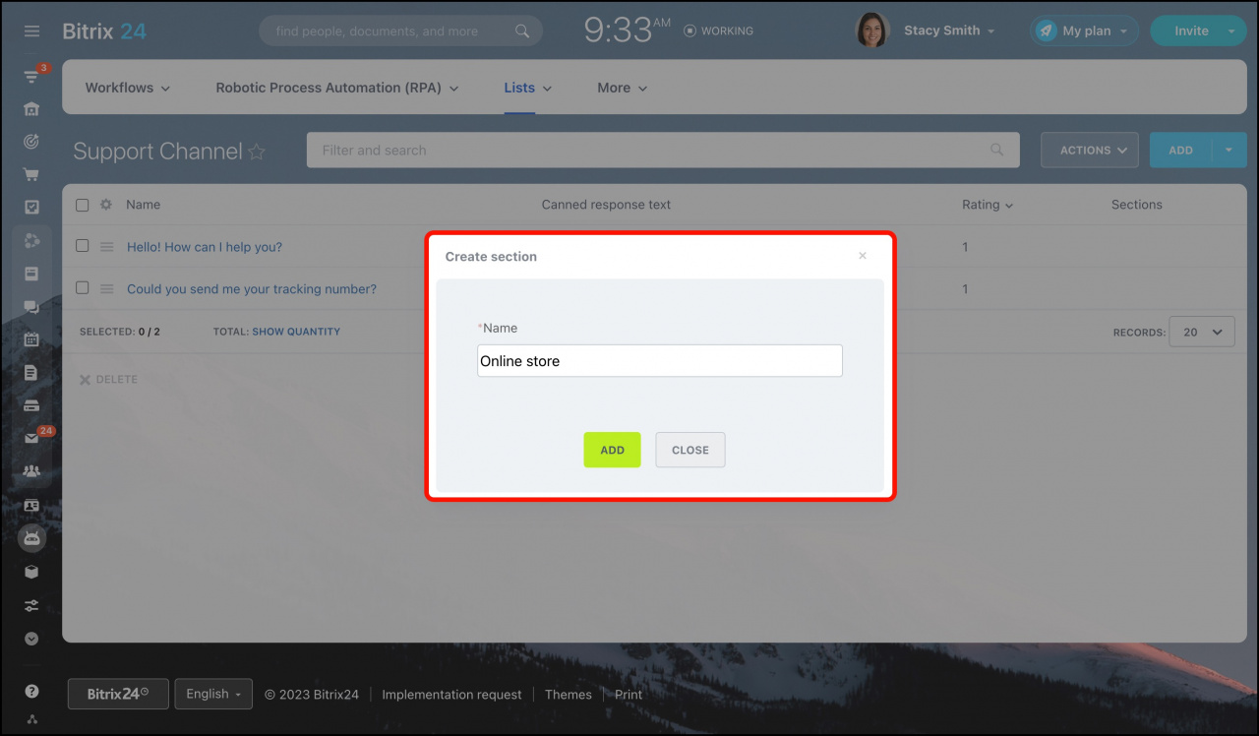
Task: Click Stacy Smith's avatar photo
Action: 872,31
